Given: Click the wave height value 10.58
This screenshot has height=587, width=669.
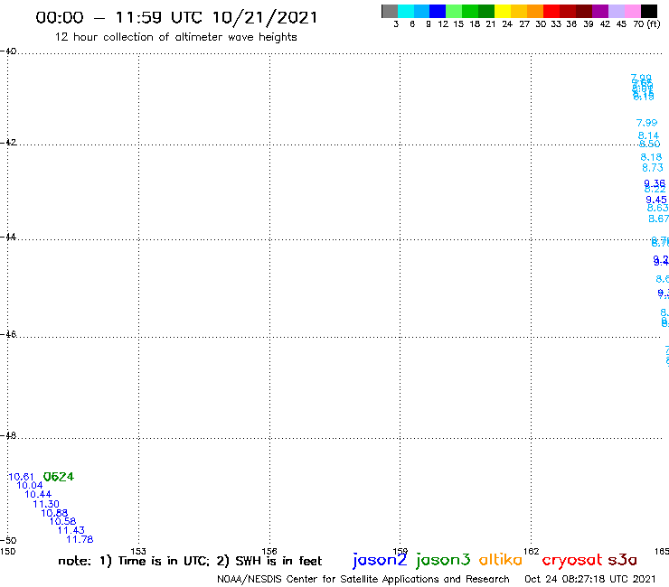Looking at the screenshot, I should [62, 521].
